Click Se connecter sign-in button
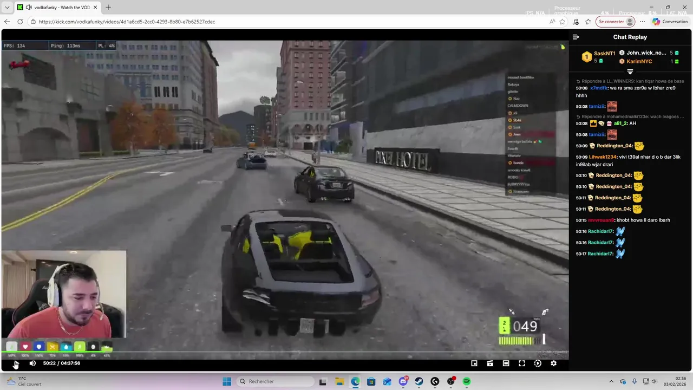693x390 pixels. click(x=616, y=22)
